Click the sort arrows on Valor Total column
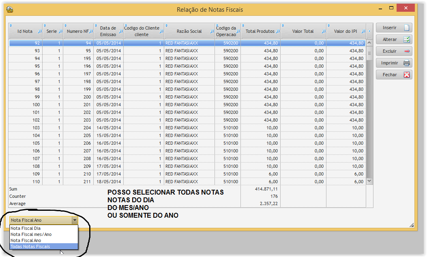This screenshot has height=257, width=427. pyautogui.click(x=283, y=26)
